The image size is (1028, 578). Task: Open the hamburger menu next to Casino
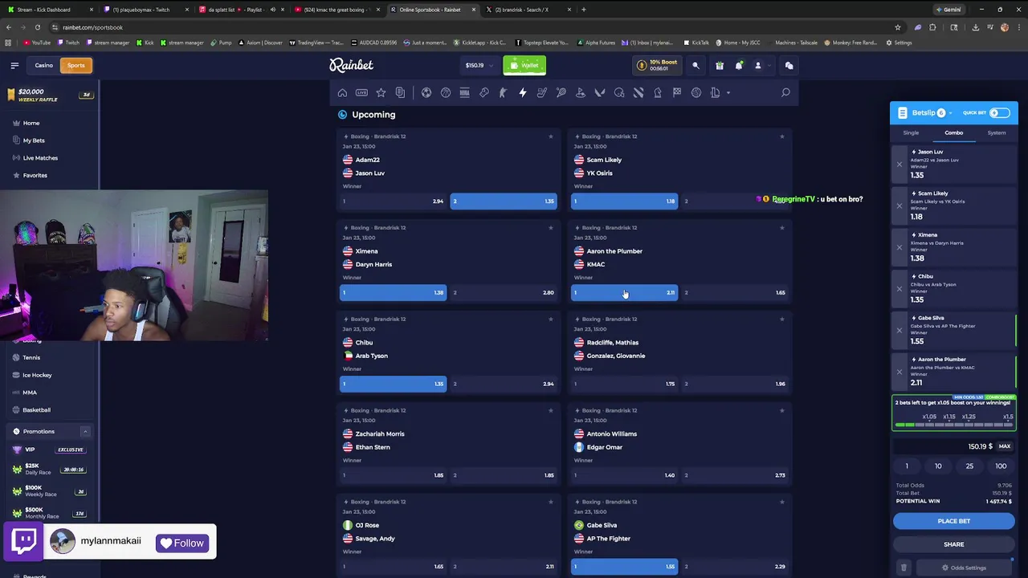(x=14, y=66)
